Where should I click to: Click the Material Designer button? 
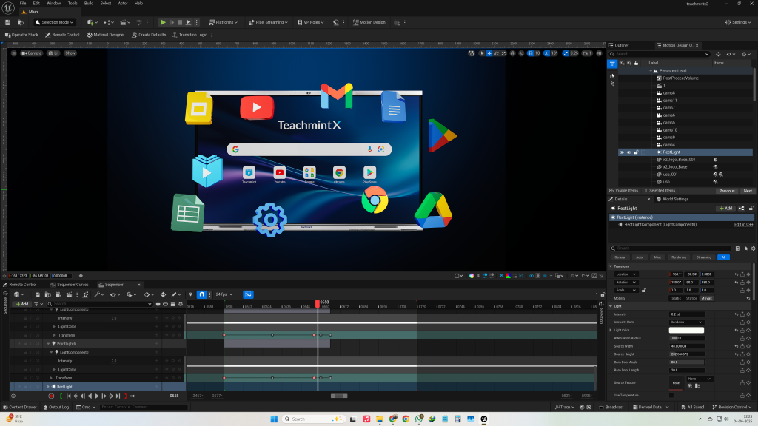[x=106, y=35]
